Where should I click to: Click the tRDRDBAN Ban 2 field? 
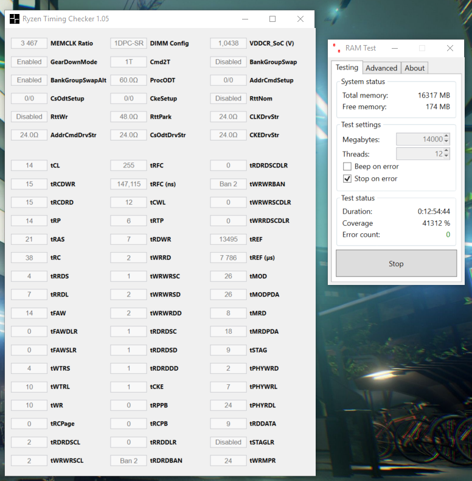click(x=129, y=461)
